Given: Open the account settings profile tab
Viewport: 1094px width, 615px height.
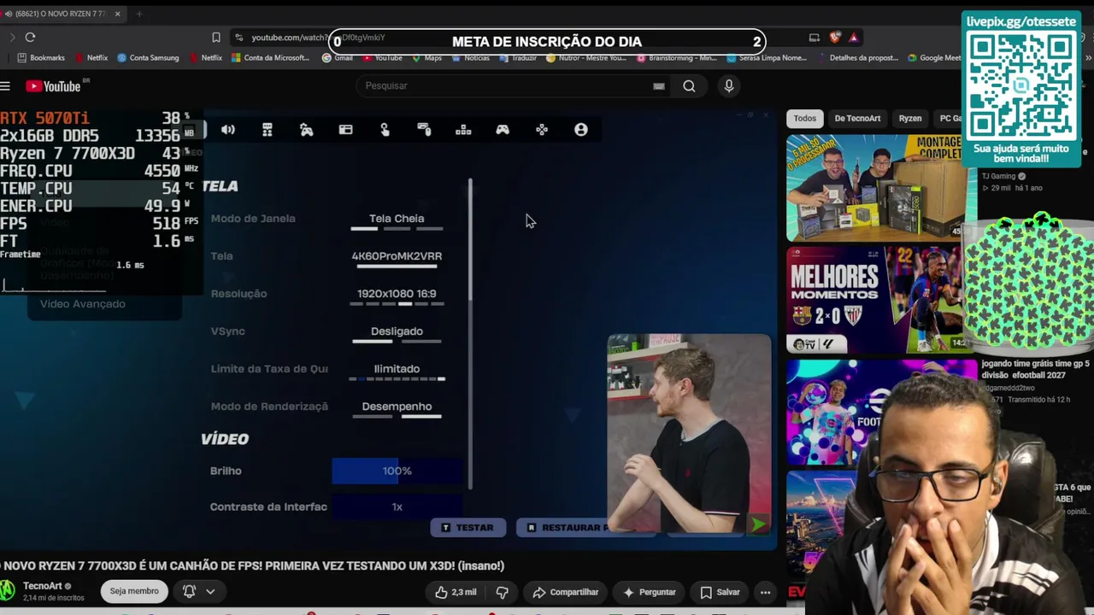Looking at the screenshot, I should 581,130.
